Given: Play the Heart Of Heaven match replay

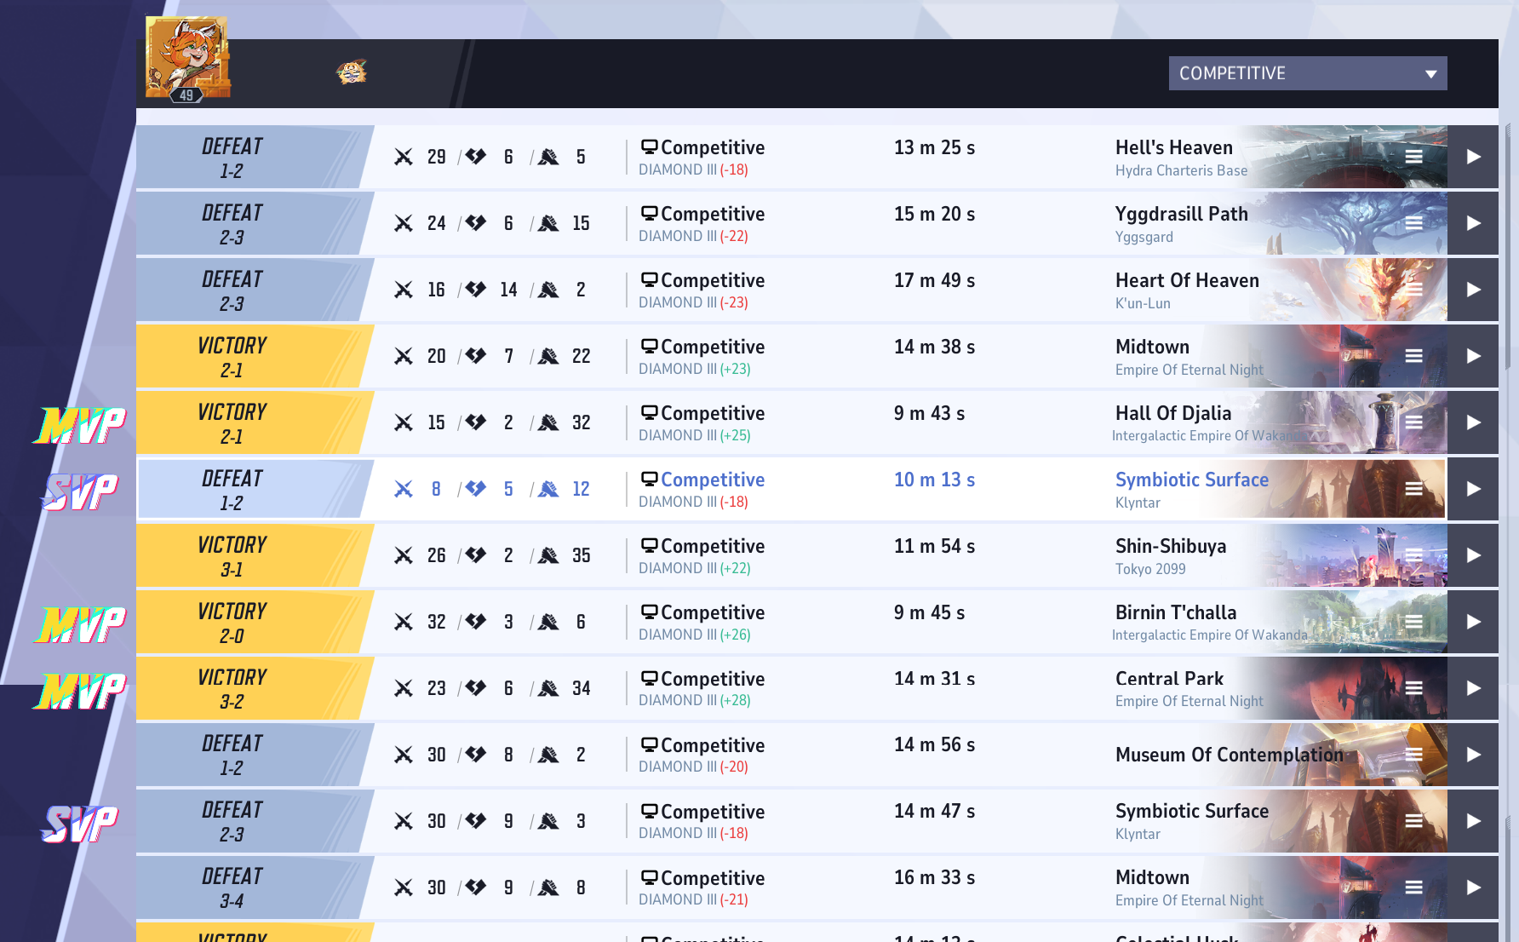Looking at the screenshot, I should tap(1473, 290).
